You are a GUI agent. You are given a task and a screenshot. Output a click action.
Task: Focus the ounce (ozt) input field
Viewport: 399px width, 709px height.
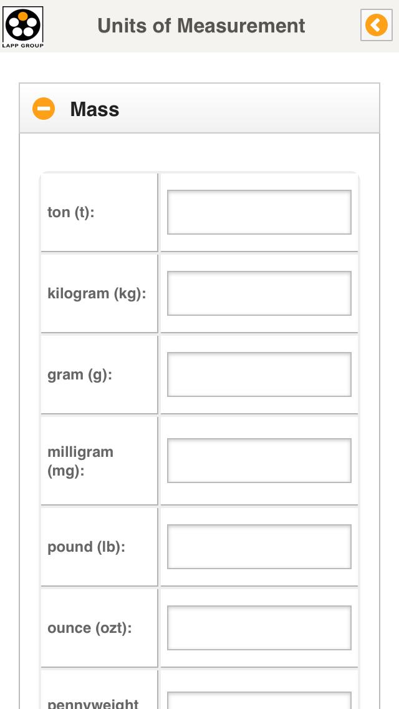259,628
